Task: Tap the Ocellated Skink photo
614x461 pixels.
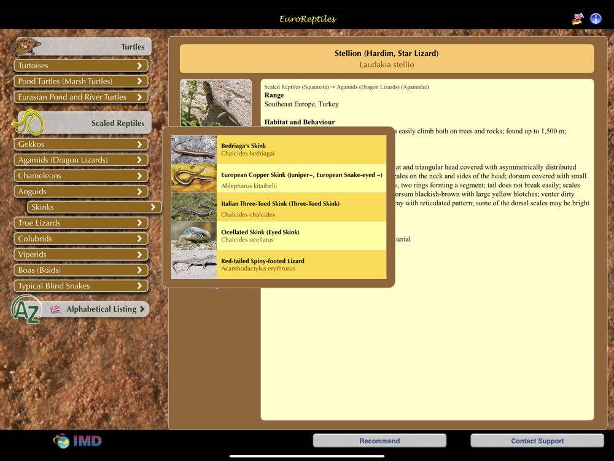Action: tap(194, 235)
